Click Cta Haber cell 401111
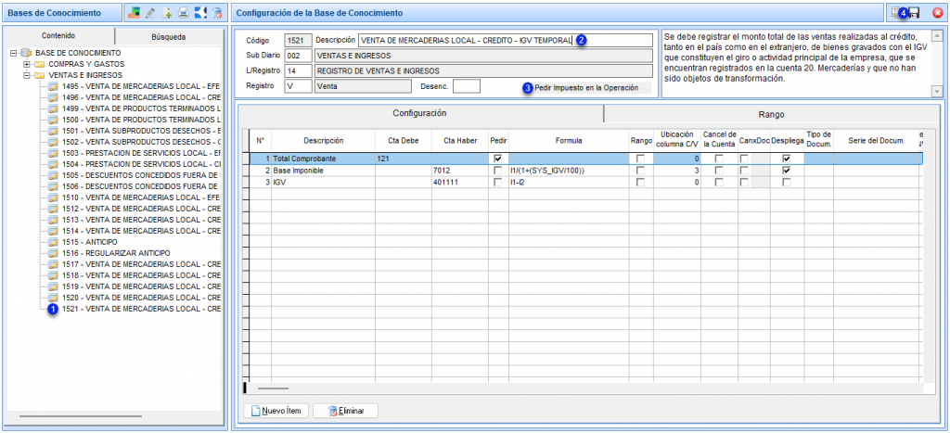 [x=459, y=182]
